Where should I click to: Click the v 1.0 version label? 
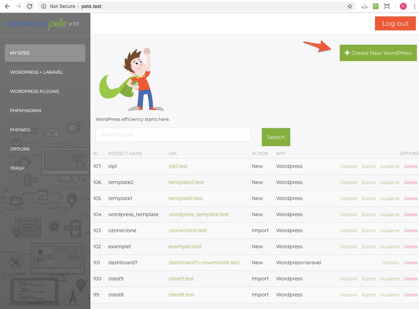click(x=74, y=24)
